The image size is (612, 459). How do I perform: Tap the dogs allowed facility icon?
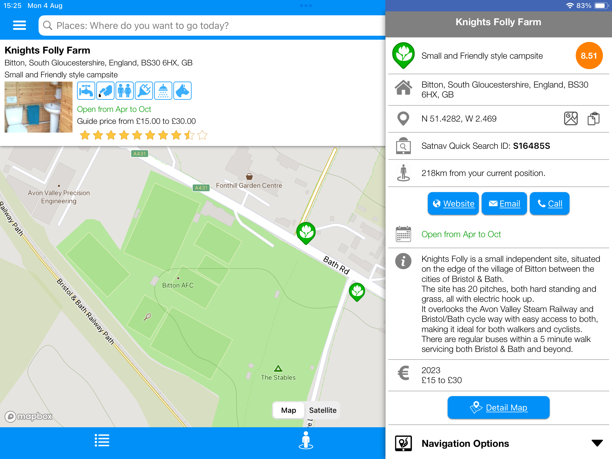[x=182, y=91]
